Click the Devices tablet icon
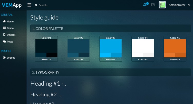The image size is (193, 104). click(4, 35)
